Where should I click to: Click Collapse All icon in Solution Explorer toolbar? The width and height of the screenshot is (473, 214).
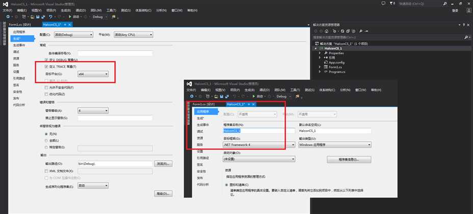click(x=348, y=31)
